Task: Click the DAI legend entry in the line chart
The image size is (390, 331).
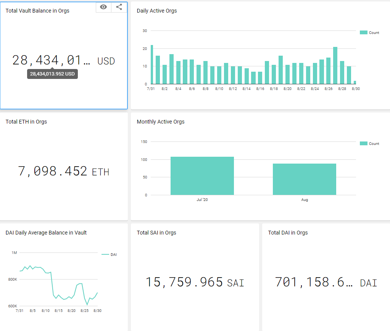Action: tap(109, 254)
